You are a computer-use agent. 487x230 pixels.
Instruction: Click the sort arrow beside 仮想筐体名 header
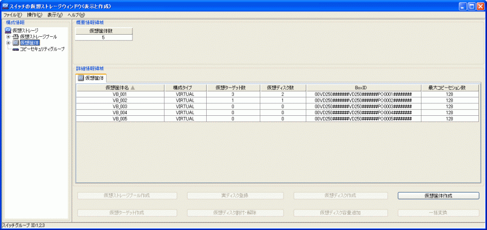[x=133, y=87]
